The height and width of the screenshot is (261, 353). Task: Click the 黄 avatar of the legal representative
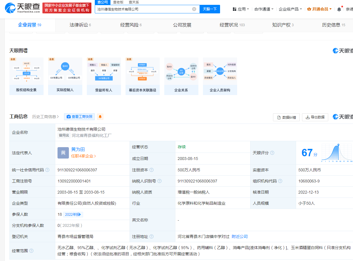tap(63, 153)
